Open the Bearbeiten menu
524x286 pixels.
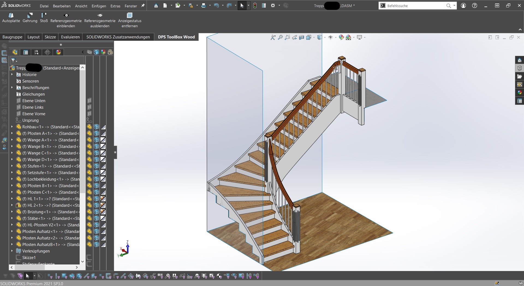click(62, 6)
